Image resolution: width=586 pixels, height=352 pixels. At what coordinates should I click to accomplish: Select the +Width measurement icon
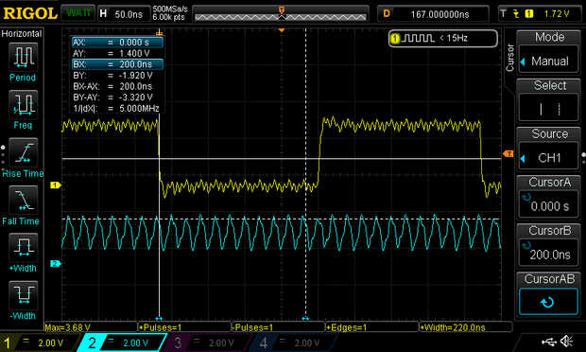pos(24,247)
